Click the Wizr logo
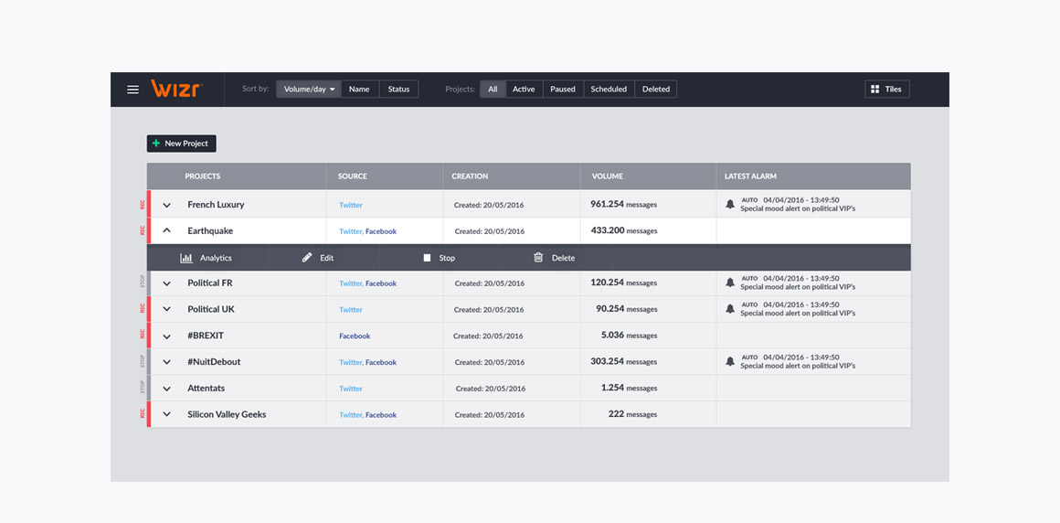The image size is (1060, 523). pyautogui.click(x=176, y=89)
